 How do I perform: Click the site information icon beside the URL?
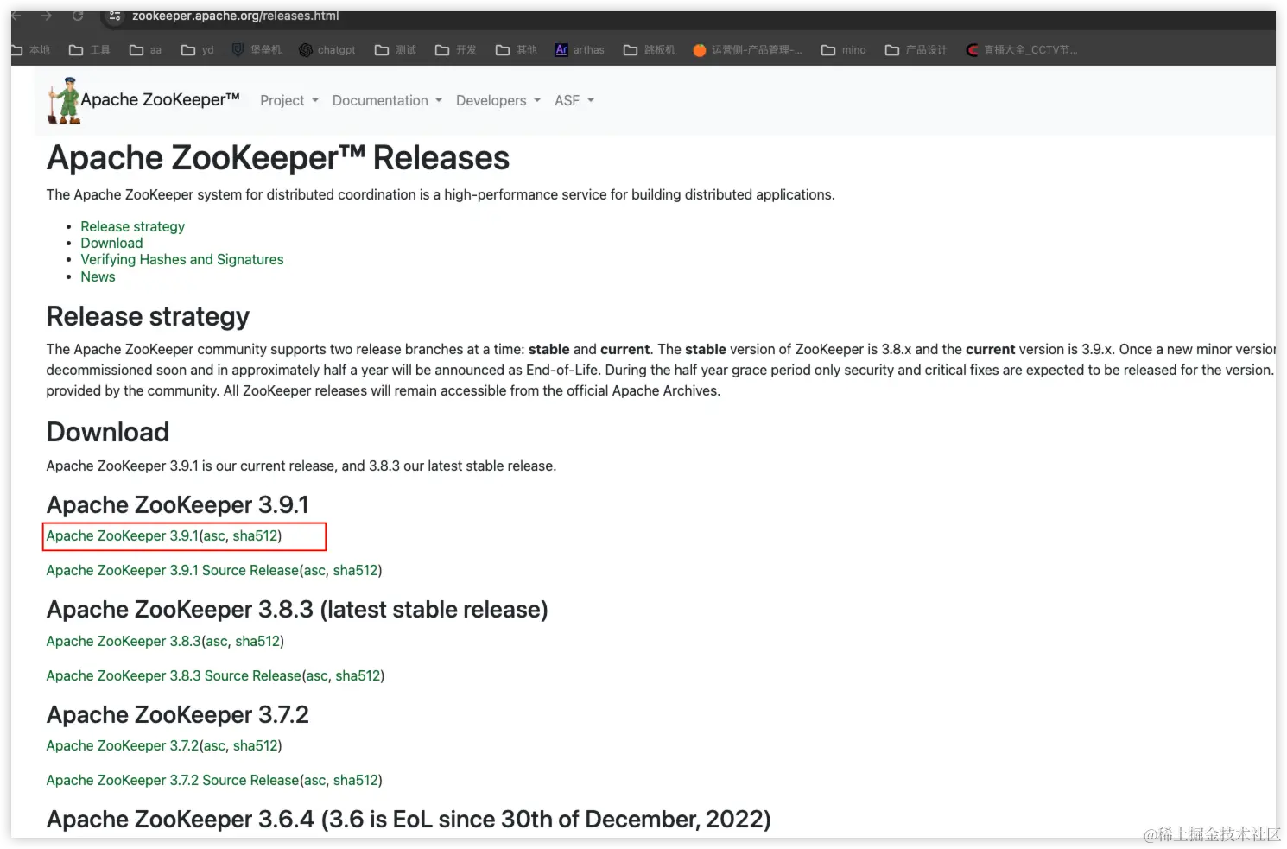tap(115, 16)
